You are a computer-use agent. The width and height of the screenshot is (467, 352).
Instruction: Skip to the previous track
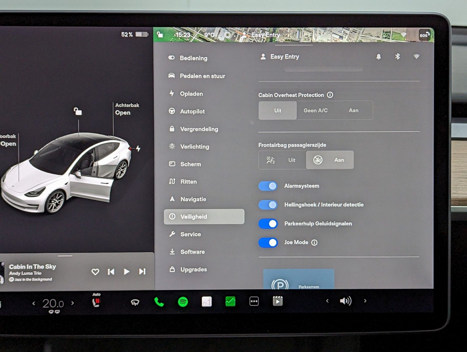coord(111,272)
